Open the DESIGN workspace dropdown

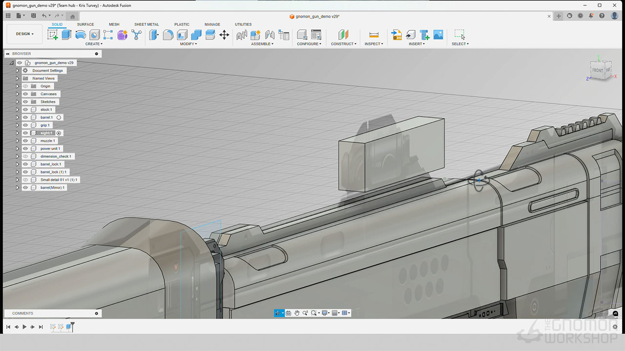[24, 34]
